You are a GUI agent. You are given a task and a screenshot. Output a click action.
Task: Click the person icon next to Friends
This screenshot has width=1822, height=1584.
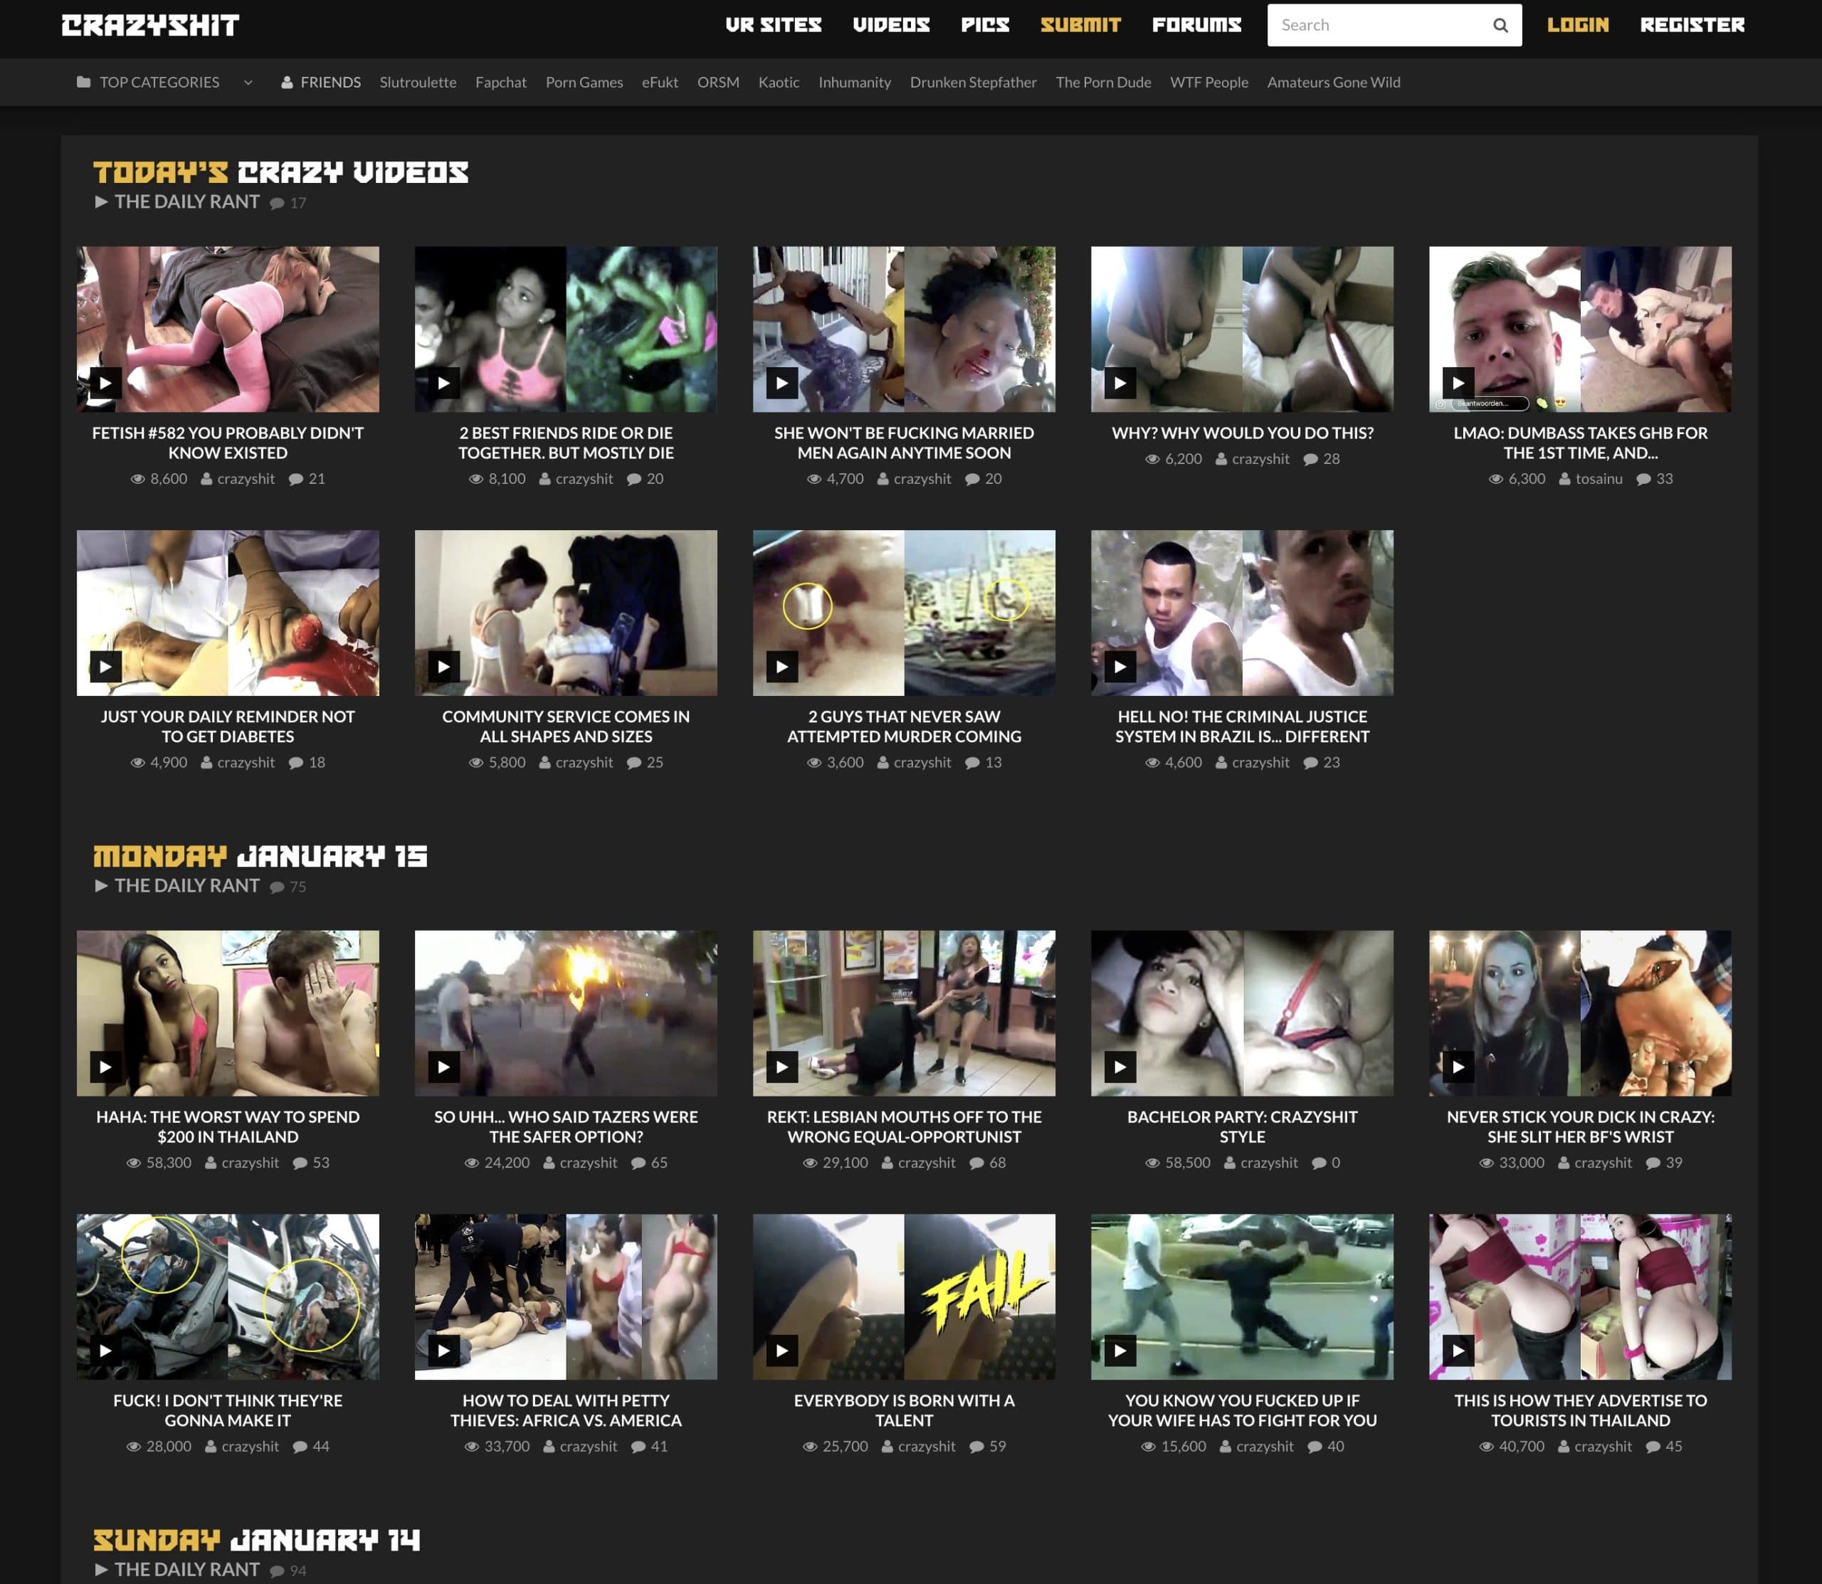tap(286, 83)
